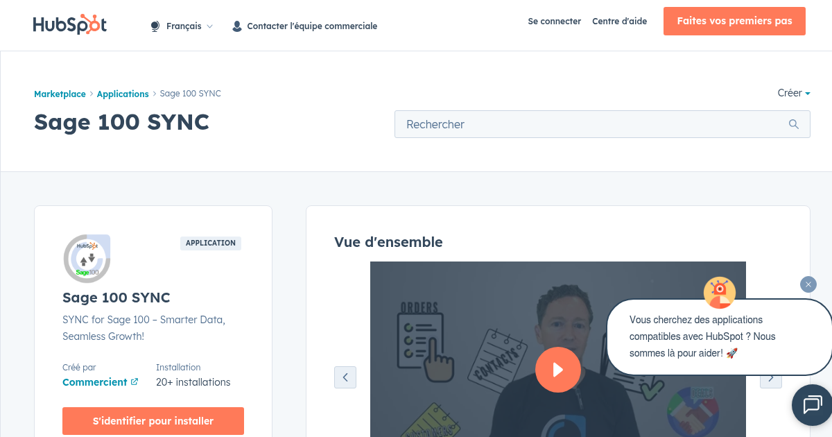This screenshot has width=832, height=437.
Task: Open Marketplace from the breadcrumb
Action: [x=60, y=94]
